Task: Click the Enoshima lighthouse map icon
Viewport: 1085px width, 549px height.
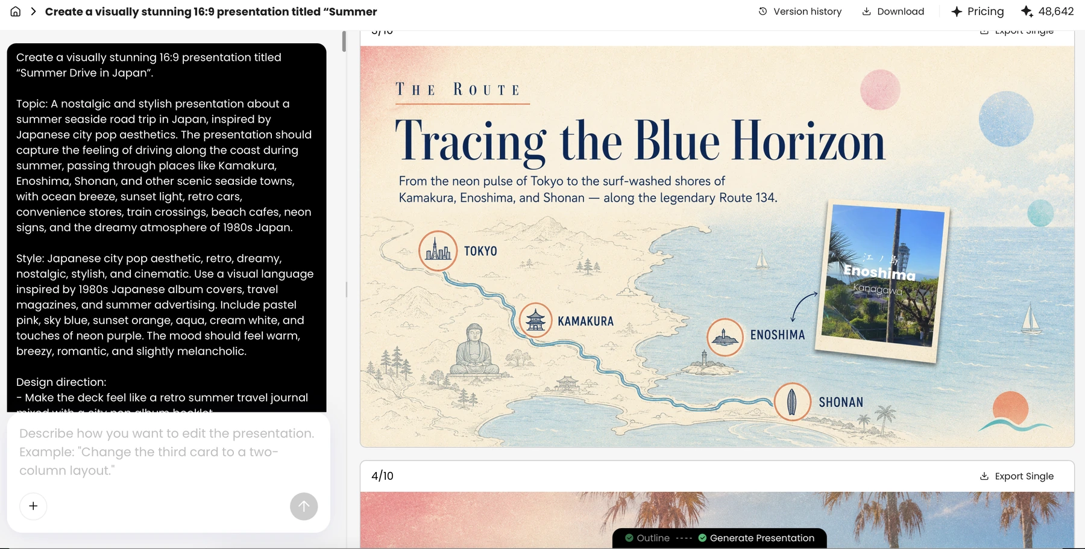Action: point(725,337)
